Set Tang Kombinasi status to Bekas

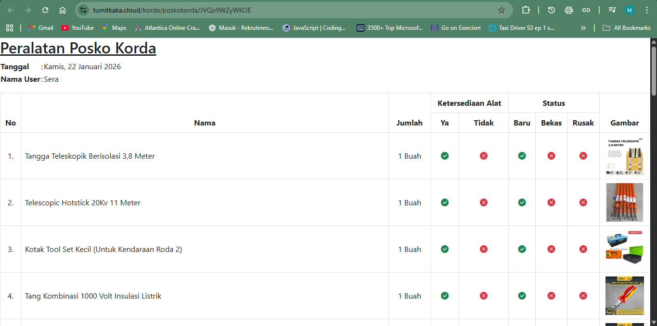point(551,296)
